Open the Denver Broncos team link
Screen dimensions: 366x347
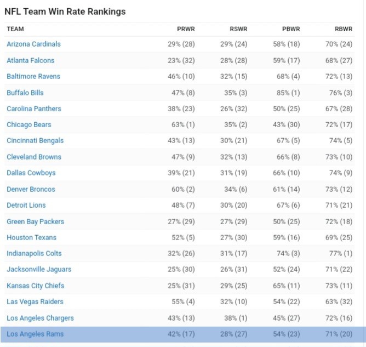tap(31, 189)
